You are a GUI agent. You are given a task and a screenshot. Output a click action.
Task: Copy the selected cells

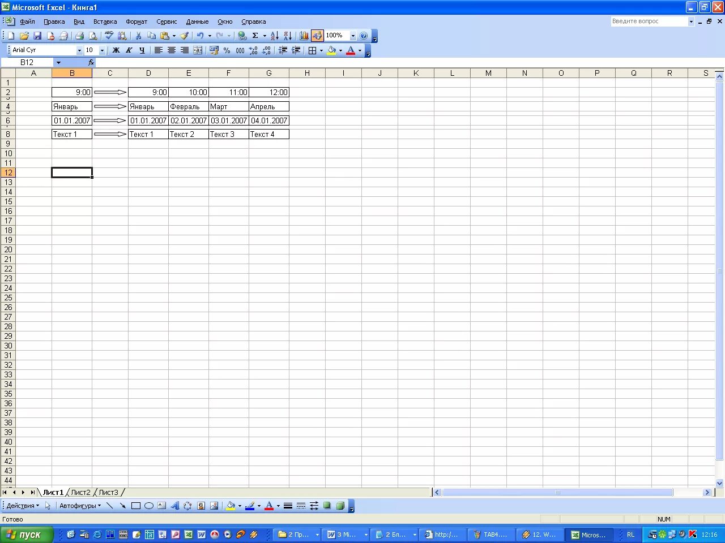(151, 36)
